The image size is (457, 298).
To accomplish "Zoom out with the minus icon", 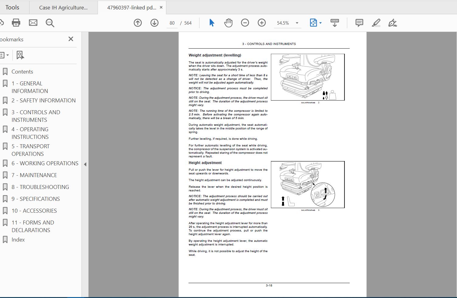I will tap(245, 23).
